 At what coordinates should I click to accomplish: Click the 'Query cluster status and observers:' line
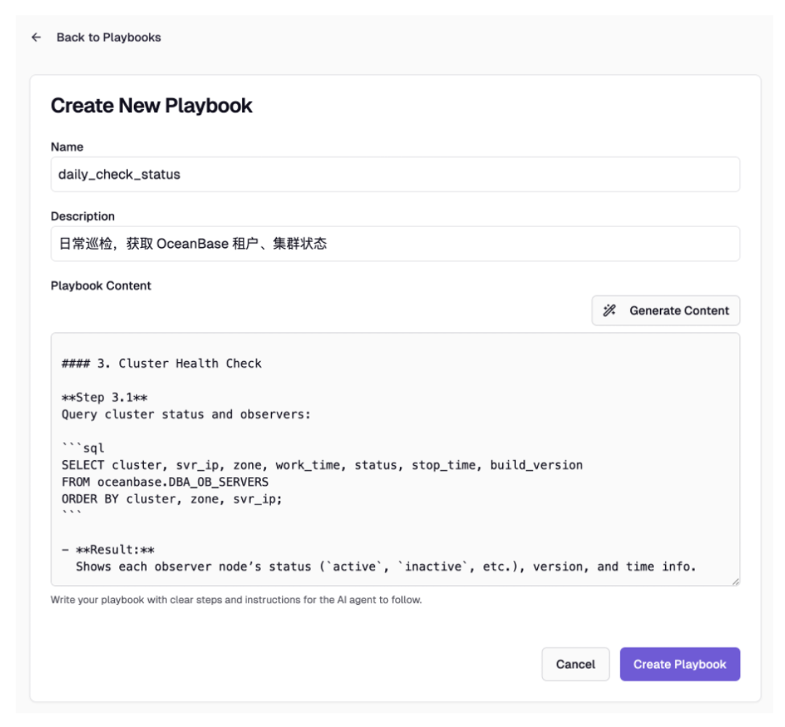186,414
